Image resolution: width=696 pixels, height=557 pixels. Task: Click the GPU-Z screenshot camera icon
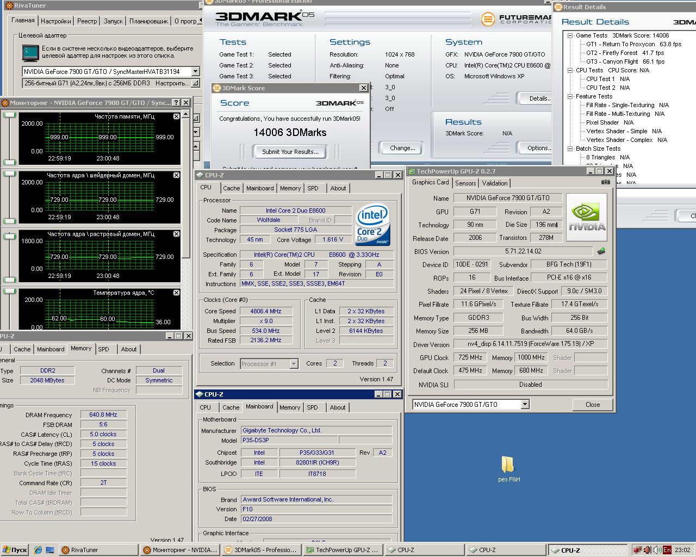click(605, 182)
